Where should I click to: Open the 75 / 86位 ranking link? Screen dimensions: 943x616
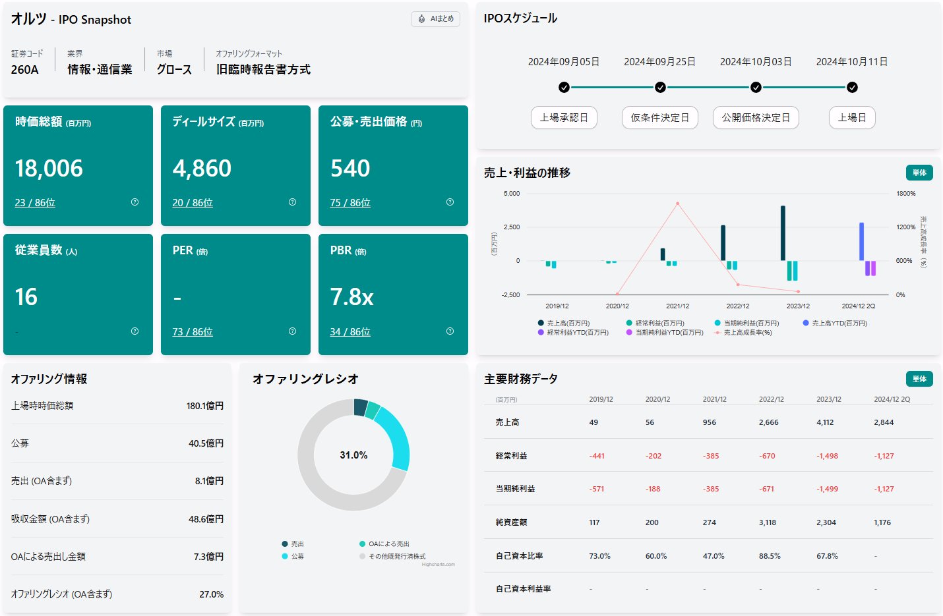350,203
